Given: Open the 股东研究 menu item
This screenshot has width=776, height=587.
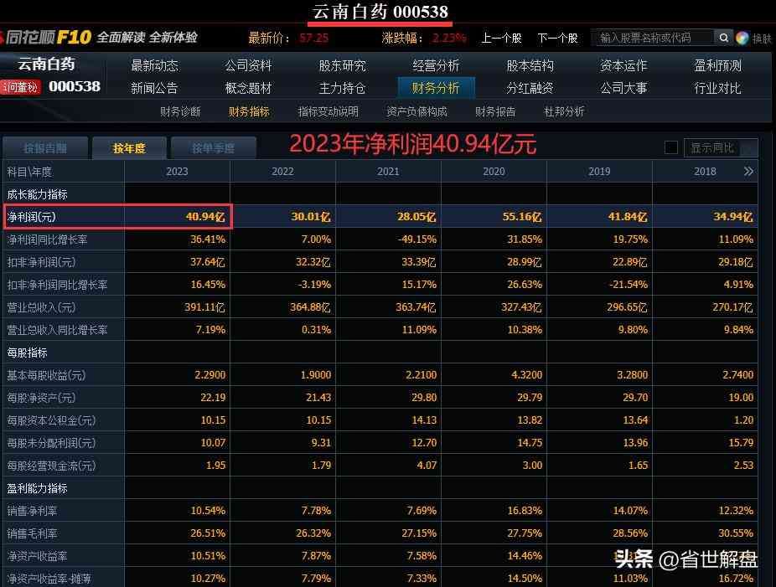Looking at the screenshot, I should coord(342,65).
